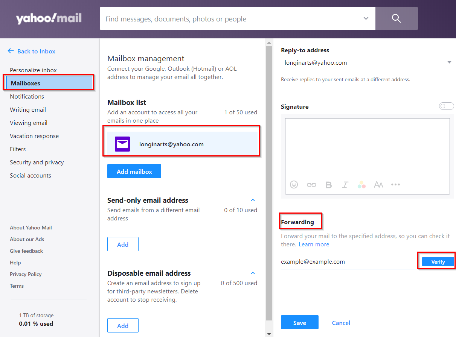Click the Give feedback link

(26, 251)
